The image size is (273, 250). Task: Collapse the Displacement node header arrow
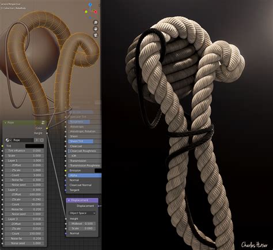[x=69, y=200]
